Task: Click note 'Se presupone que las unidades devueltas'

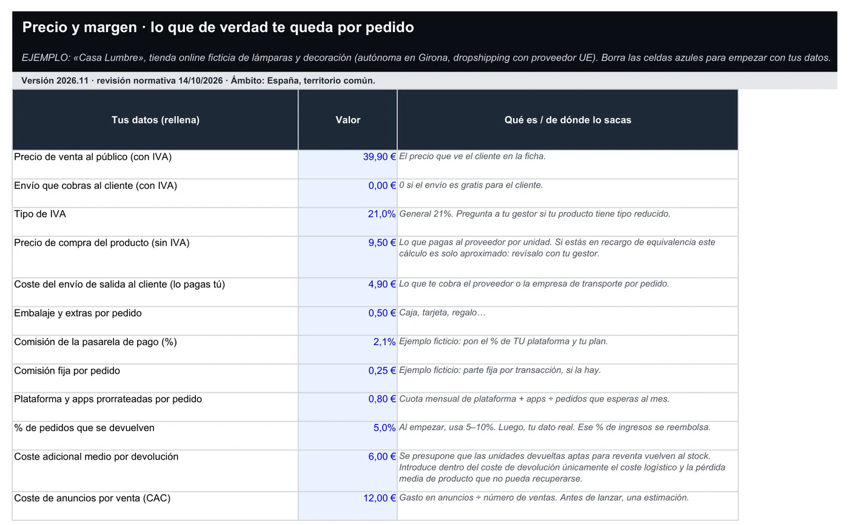Action: (562, 467)
